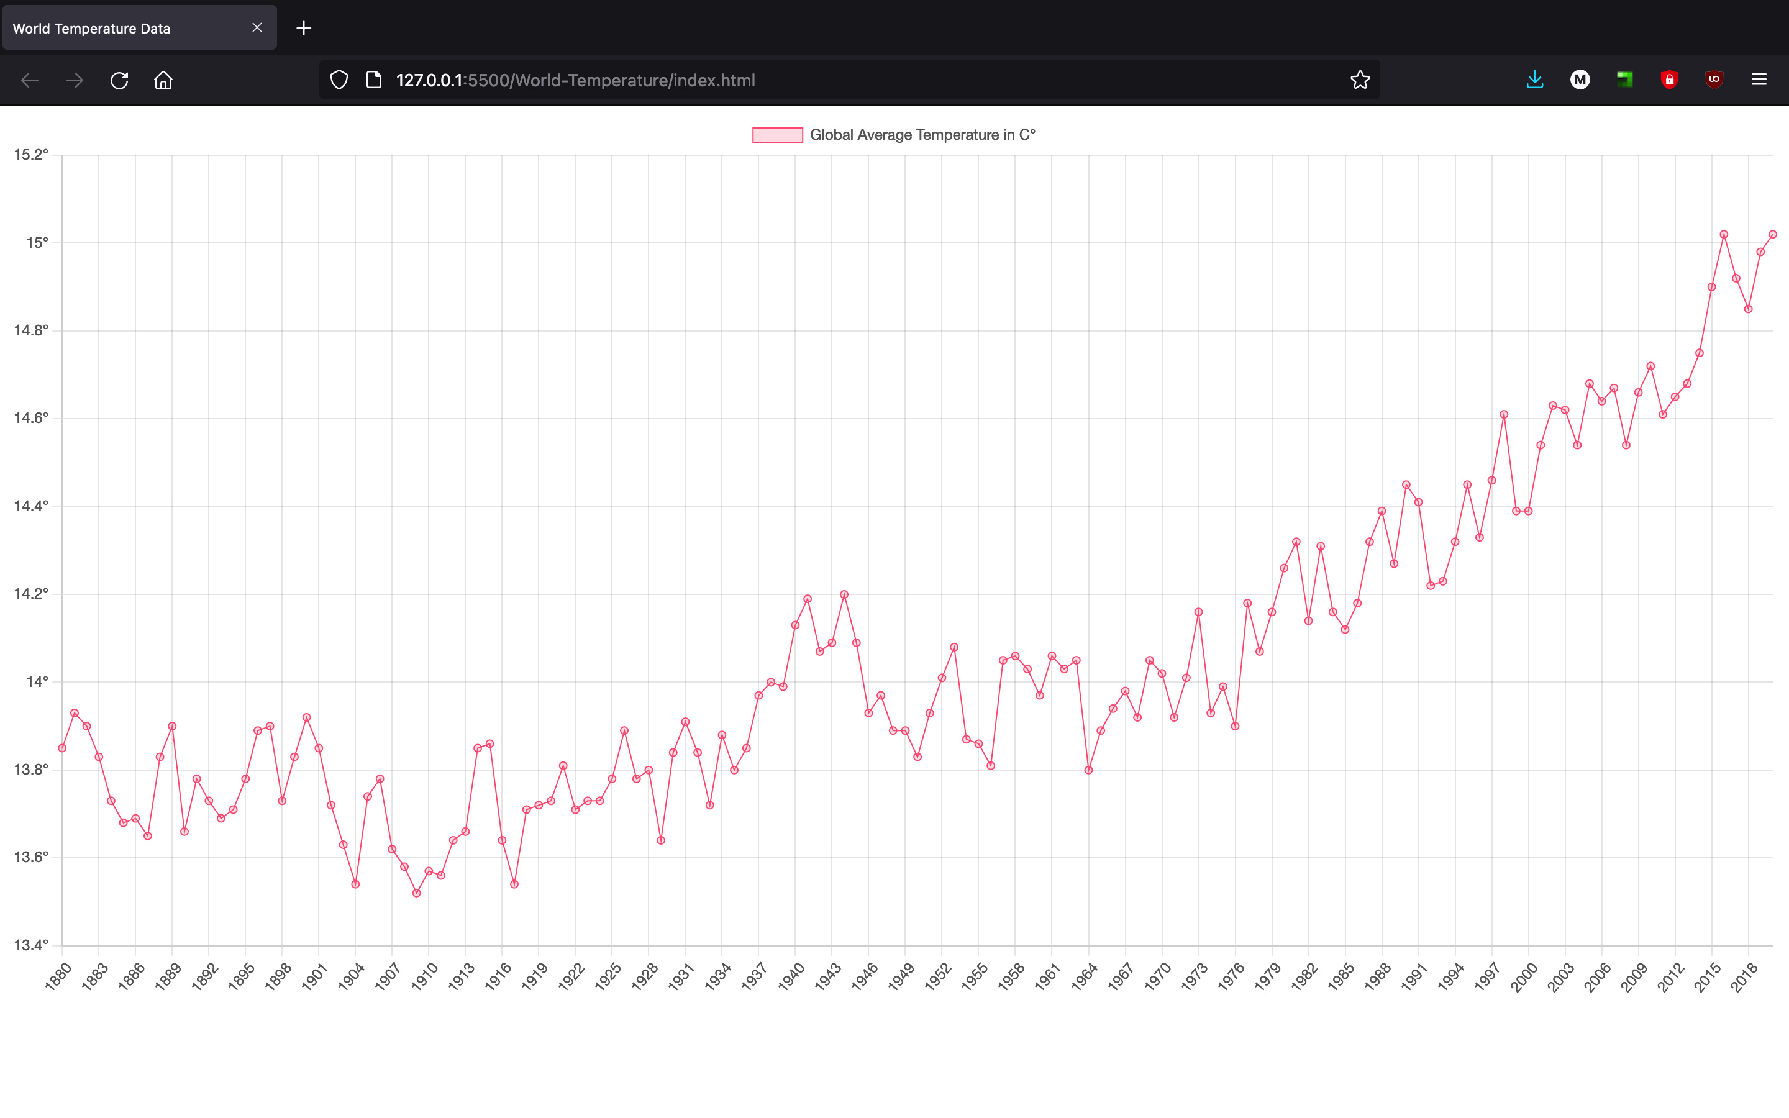
Task: Click the forward navigation arrow
Action: coord(75,80)
